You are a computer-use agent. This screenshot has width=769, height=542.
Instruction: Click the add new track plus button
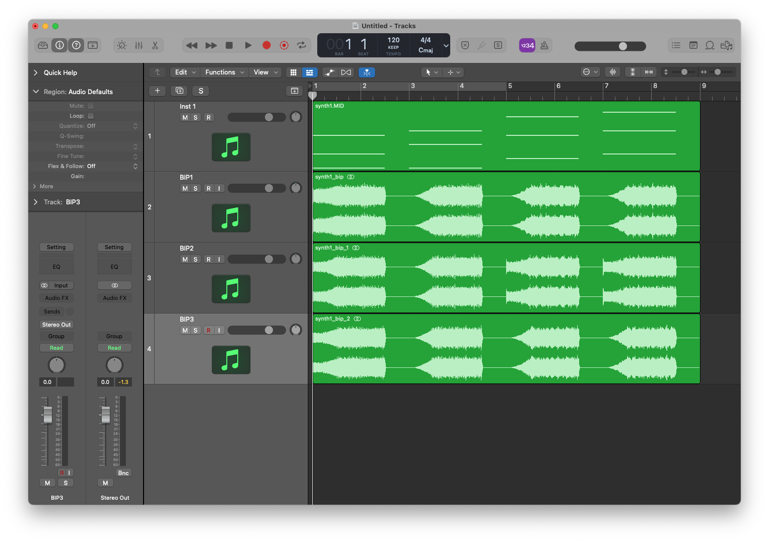[x=157, y=91]
